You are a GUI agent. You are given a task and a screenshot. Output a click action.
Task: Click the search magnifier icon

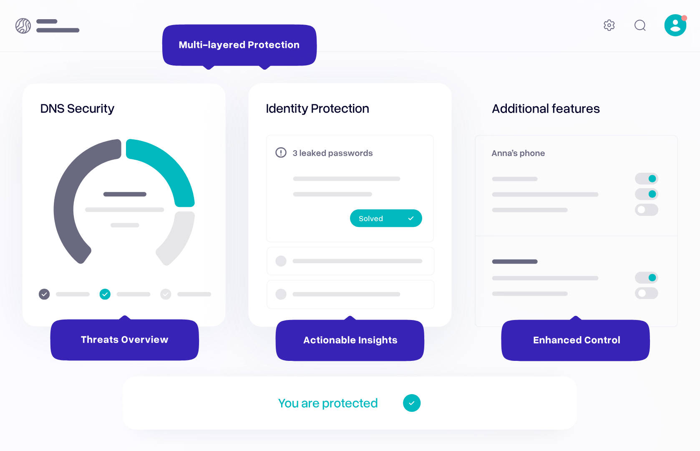640,25
